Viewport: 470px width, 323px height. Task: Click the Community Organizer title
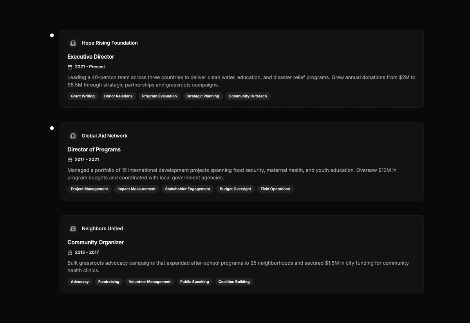pyautogui.click(x=96, y=242)
